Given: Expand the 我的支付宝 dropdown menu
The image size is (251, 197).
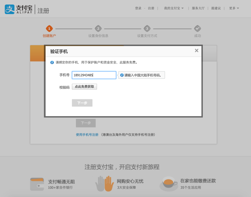Looking at the screenshot, I should (x=174, y=8).
